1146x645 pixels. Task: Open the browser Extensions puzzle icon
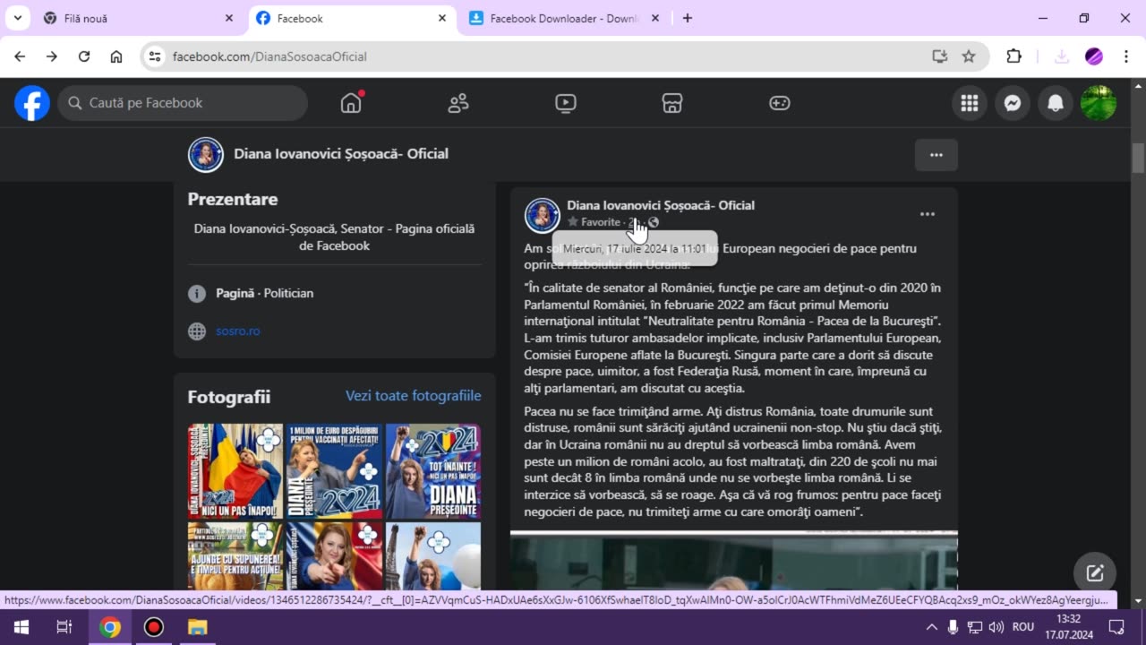click(1013, 56)
